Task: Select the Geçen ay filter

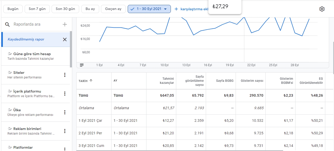Action: [x=113, y=9]
